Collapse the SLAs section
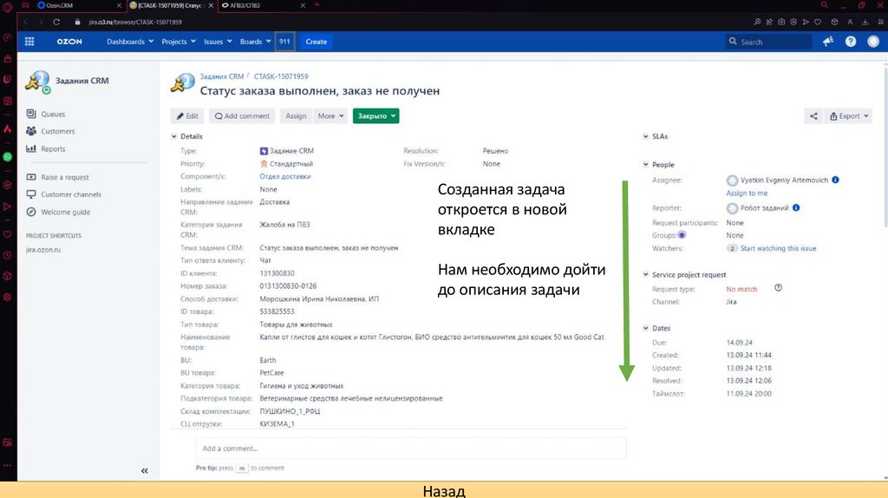888x498 pixels. [645, 136]
